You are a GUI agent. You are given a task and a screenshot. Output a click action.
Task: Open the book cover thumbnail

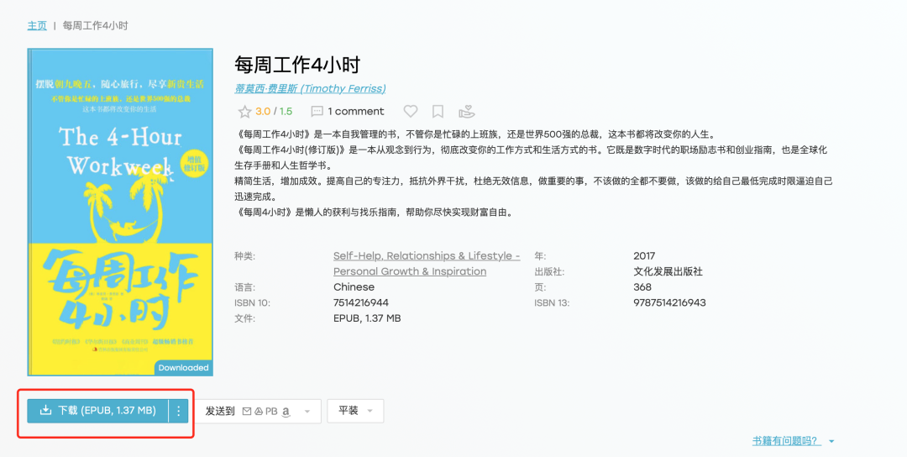pos(120,212)
